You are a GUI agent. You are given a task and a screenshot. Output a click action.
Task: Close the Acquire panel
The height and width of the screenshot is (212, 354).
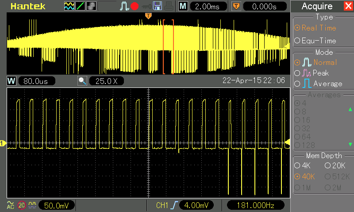pos(348,6)
